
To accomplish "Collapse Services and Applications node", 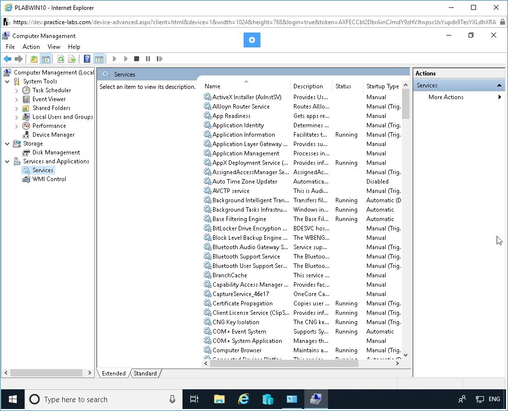I will [7, 161].
